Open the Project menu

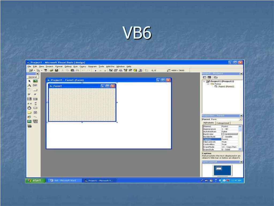tap(50, 67)
